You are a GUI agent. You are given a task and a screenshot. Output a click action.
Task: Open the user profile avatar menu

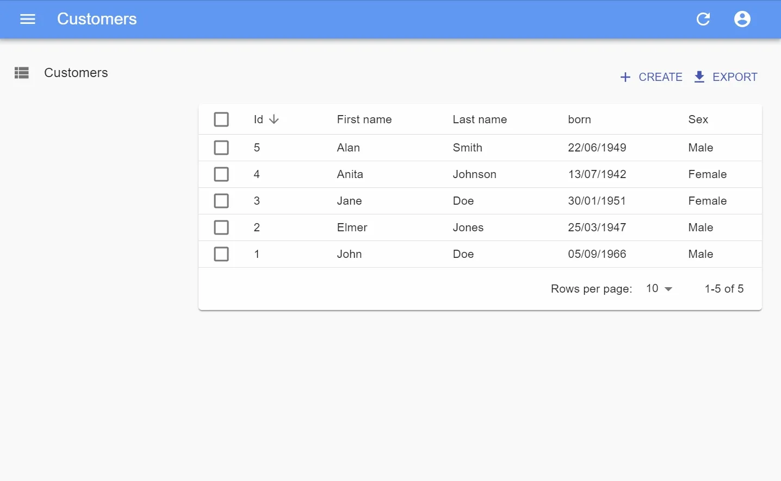pos(742,19)
